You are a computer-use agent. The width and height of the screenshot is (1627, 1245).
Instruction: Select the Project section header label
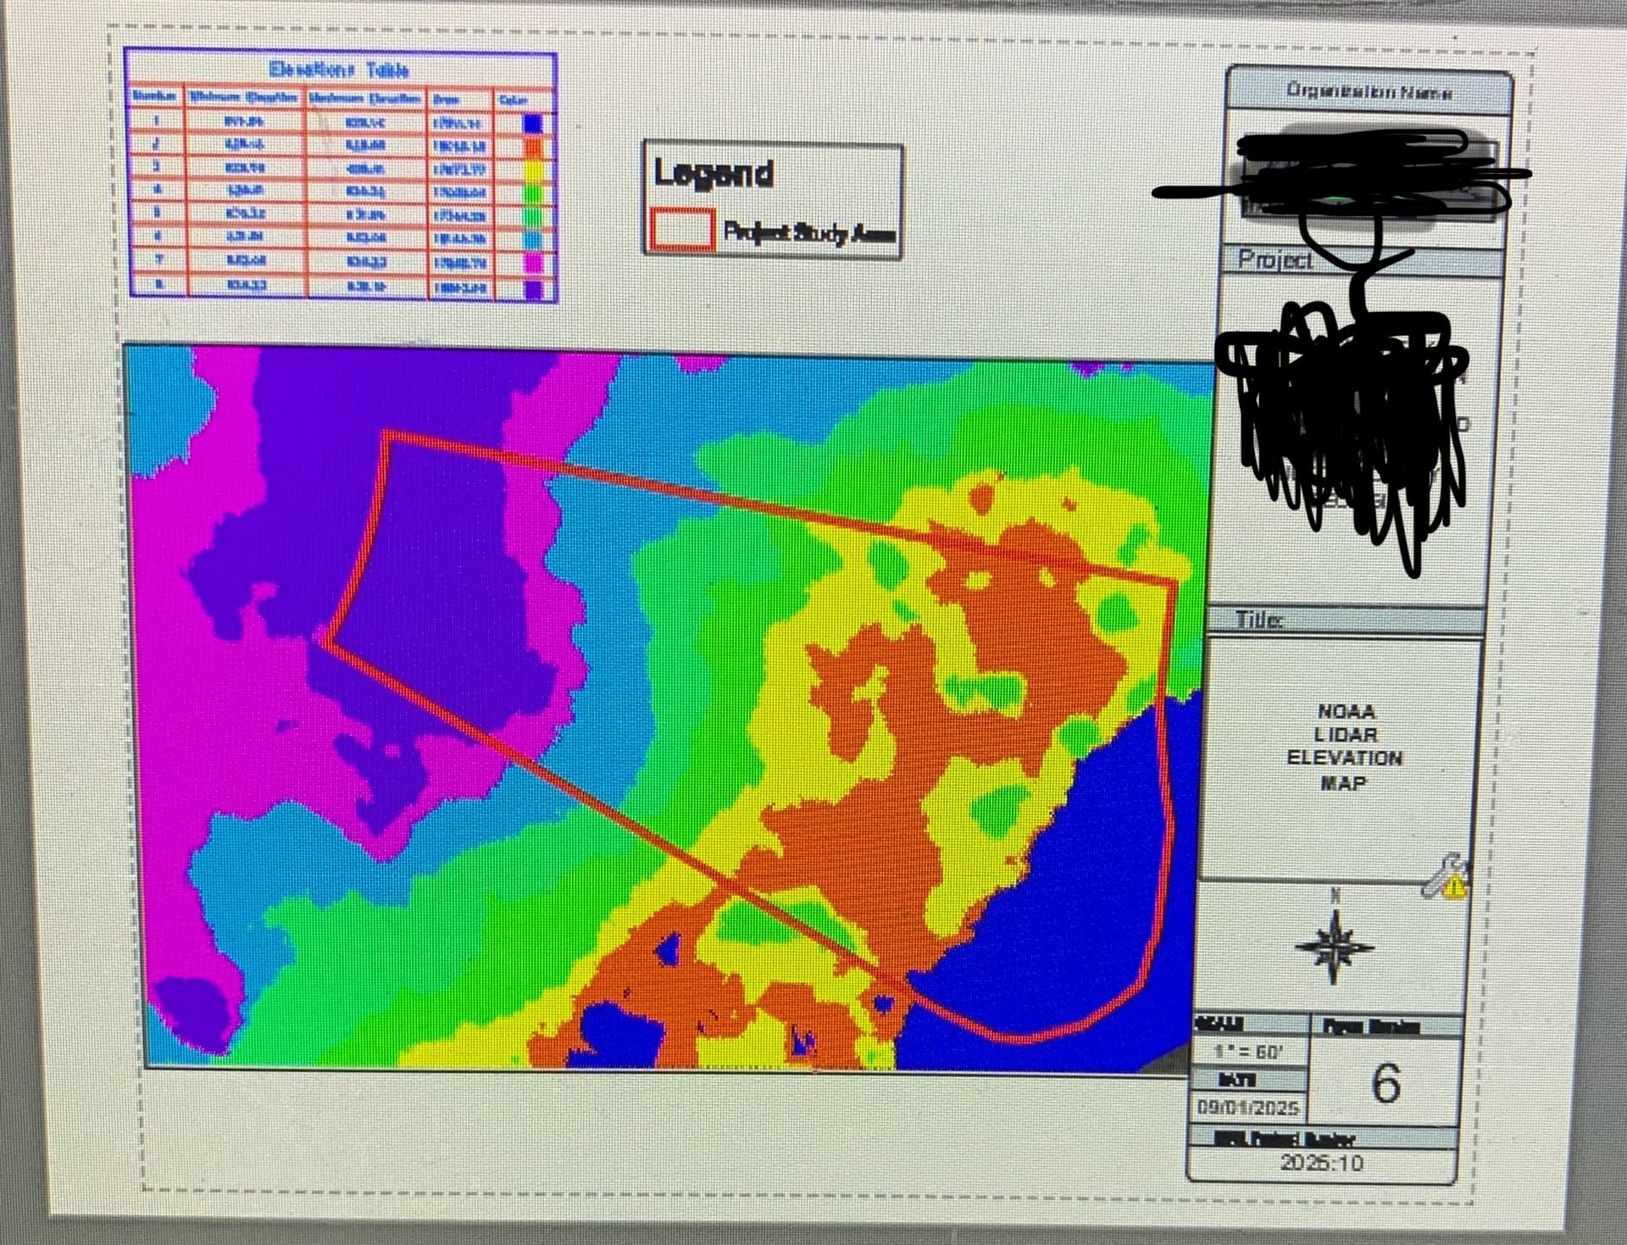coord(1275,259)
